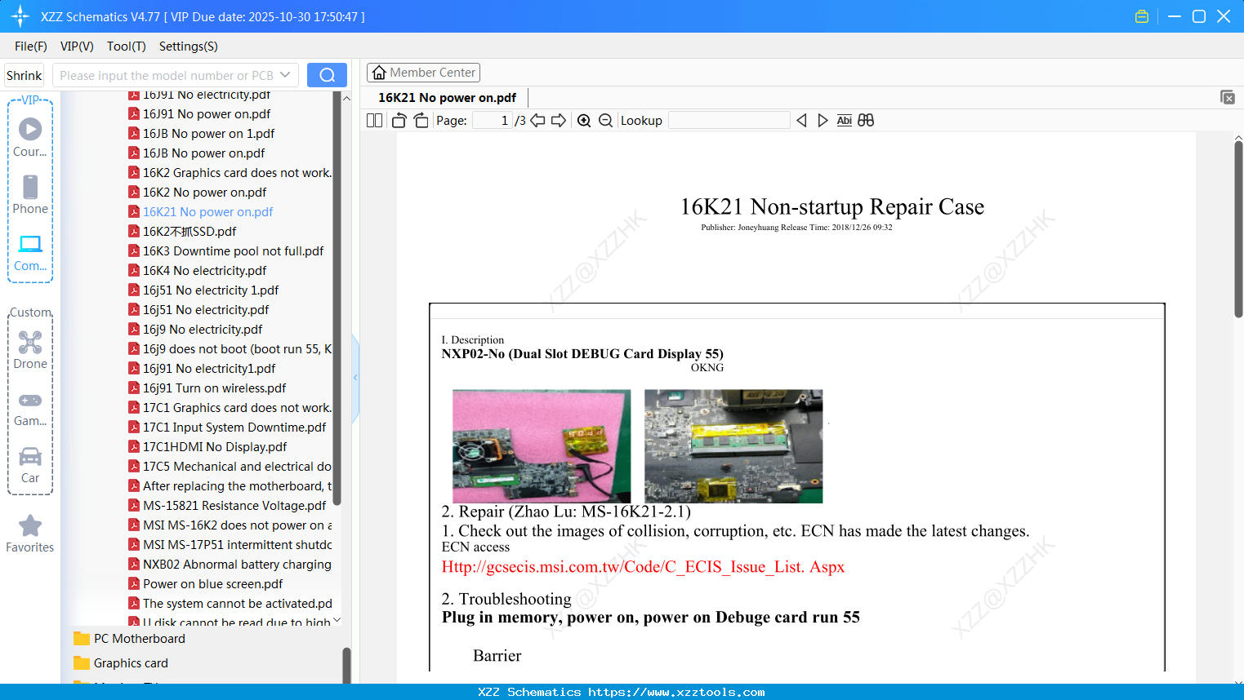Image resolution: width=1244 pixels, height=700 pixels.
Task: Go to the next PDF page arrow
Action: (559, 121)
